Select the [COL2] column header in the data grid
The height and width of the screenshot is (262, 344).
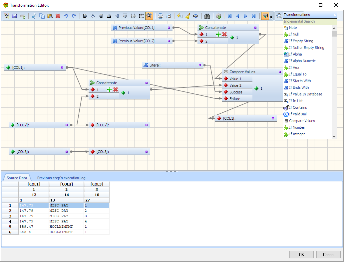[67, 184]
